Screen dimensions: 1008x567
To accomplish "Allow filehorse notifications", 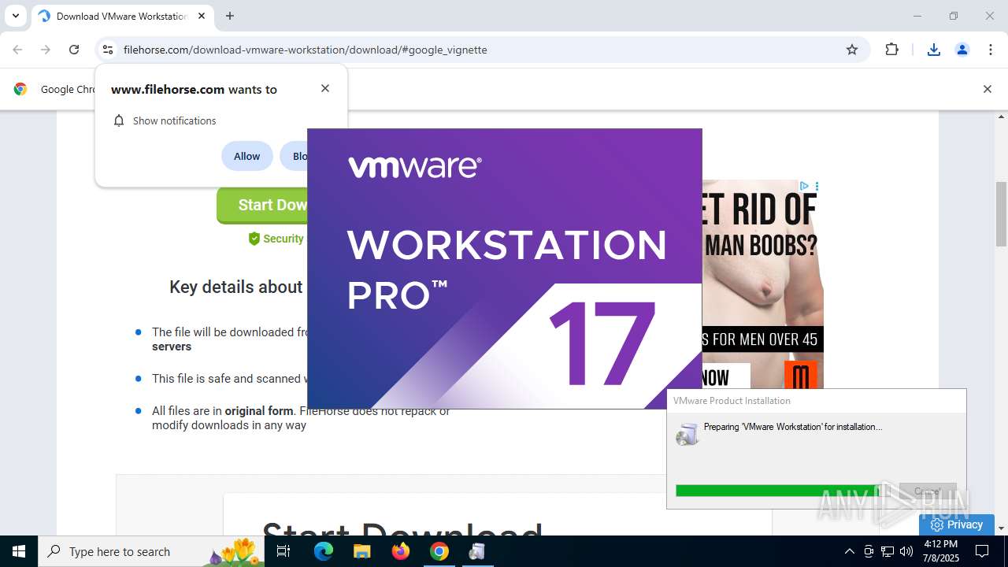I will pos(246,156).
